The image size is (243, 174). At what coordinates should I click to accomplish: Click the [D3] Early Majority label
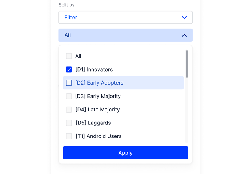click(x=98, y=97)
